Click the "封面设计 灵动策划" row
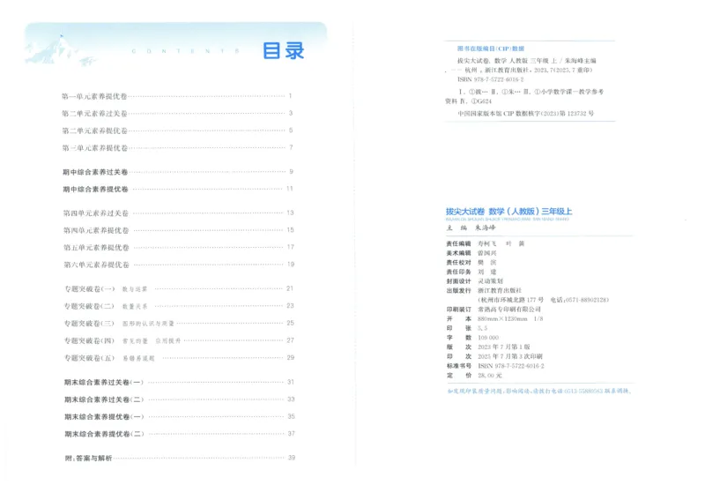This screenshot has height=485, width=705. [x=474, y=281]
